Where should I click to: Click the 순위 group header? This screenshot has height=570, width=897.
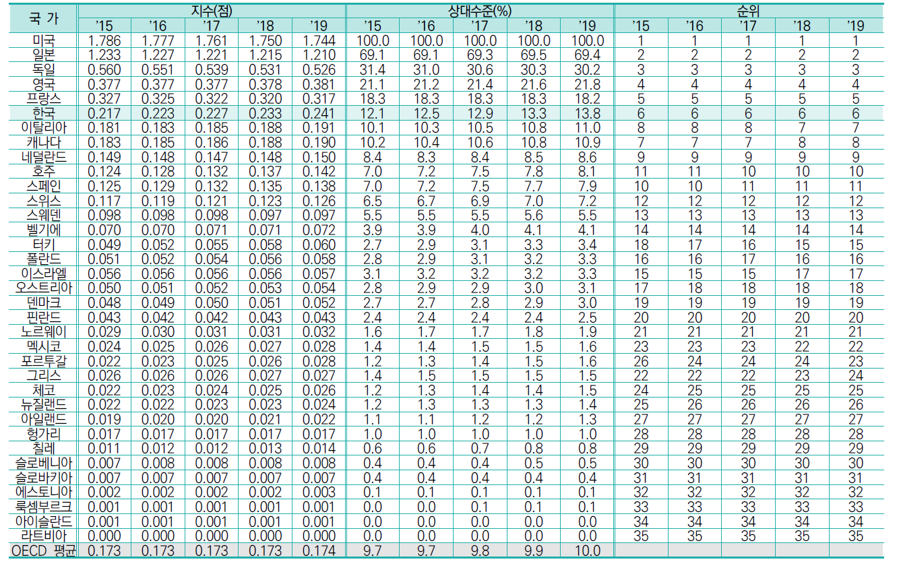click(x=748, y=11)
